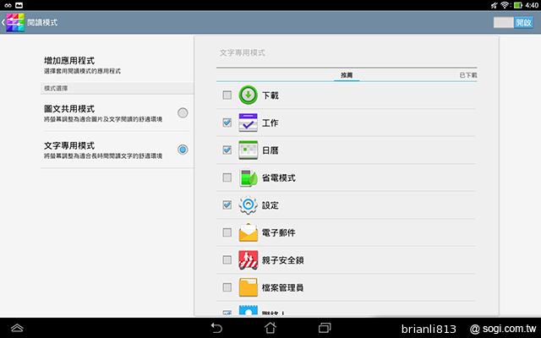Check the 親子安全鎖 checkbox
This screenshot has height=338, width=541.
227,260
